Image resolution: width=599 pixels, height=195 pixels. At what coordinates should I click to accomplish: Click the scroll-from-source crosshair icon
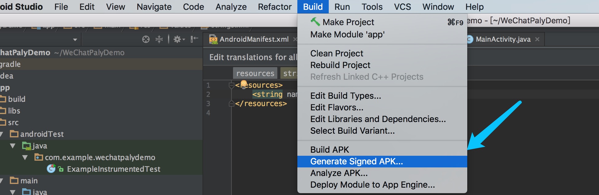[146, 39]
